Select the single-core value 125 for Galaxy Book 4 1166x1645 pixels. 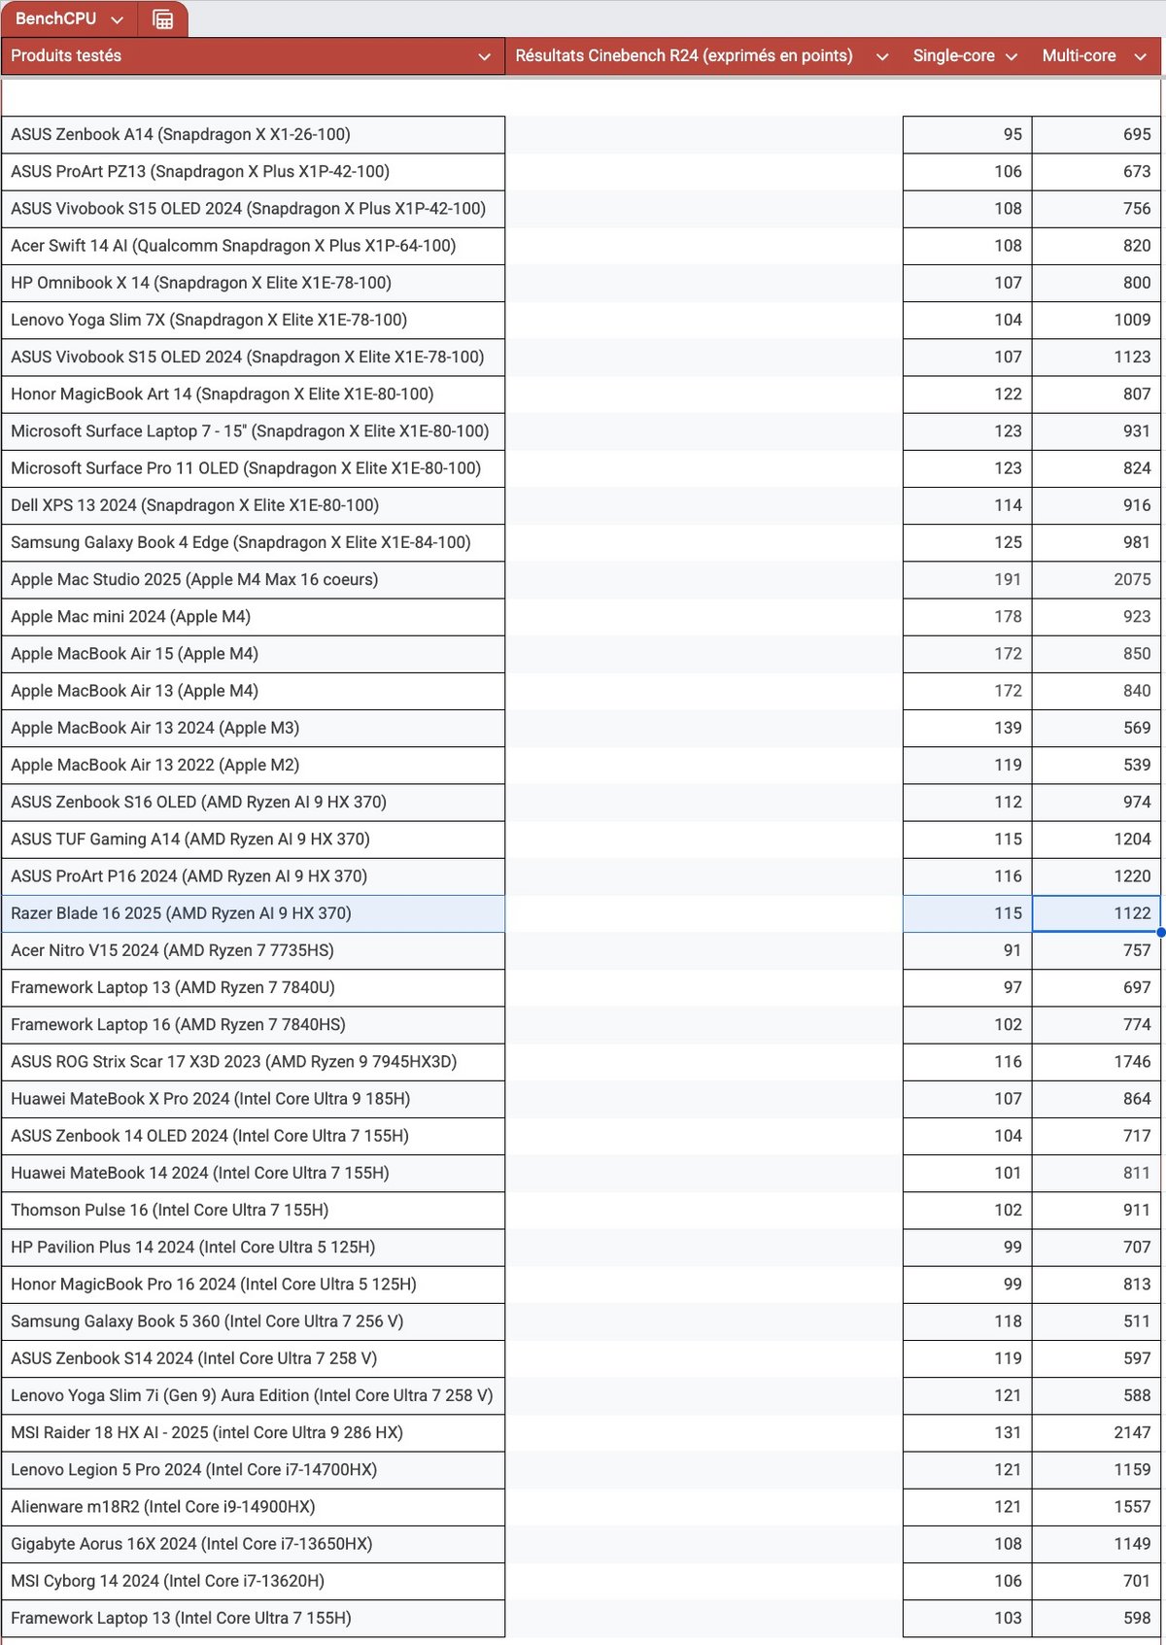tap(968, 542)
